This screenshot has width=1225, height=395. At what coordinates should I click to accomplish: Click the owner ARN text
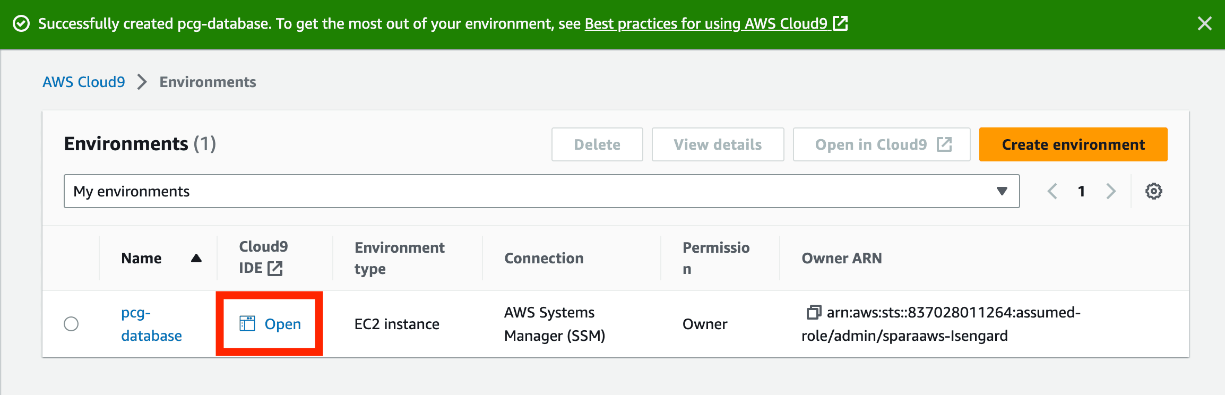(x=941, y=324)
